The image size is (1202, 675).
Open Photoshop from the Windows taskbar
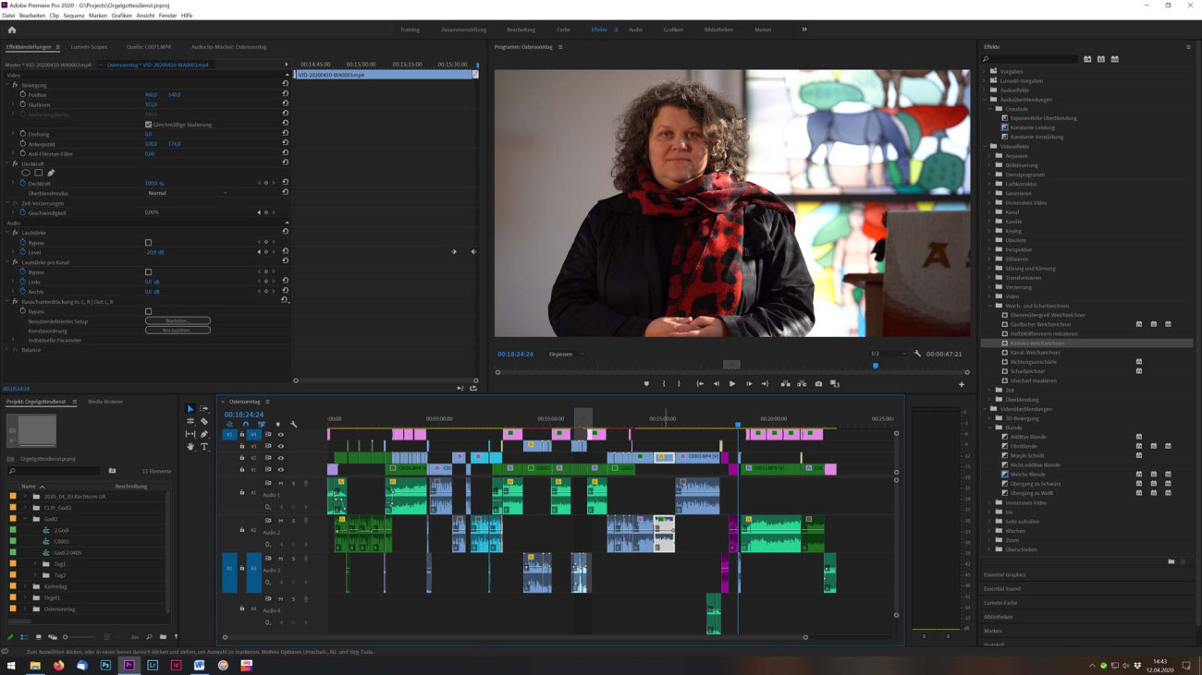coord(105,665)
